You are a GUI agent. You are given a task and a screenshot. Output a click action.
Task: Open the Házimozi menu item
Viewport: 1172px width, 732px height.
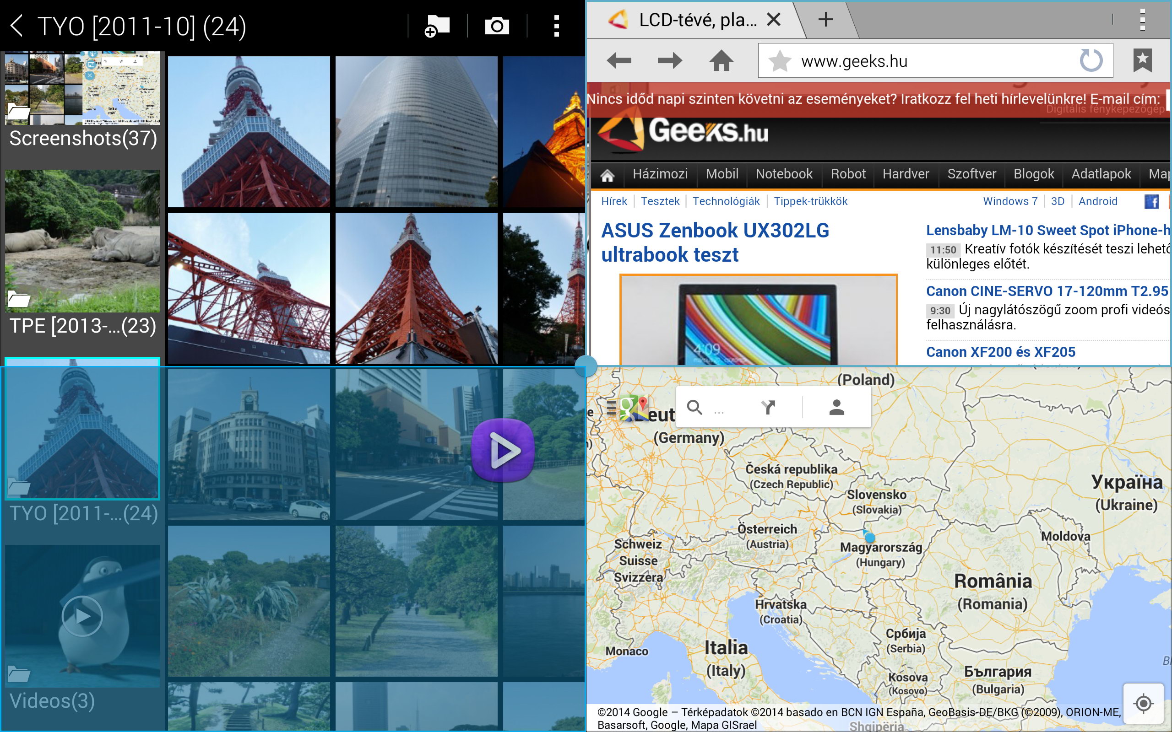pos(660,174)
